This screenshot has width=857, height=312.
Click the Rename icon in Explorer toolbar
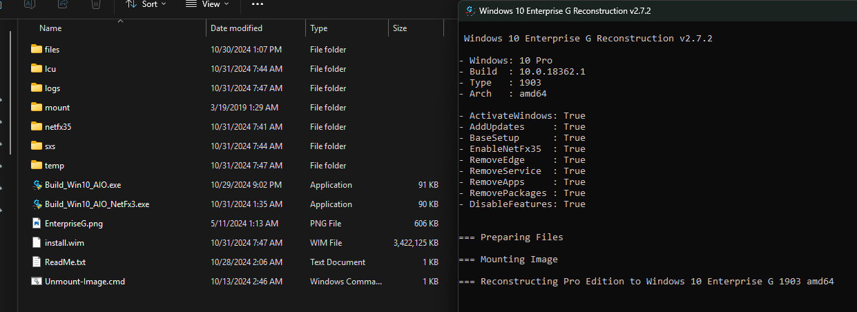click(30, 3)
